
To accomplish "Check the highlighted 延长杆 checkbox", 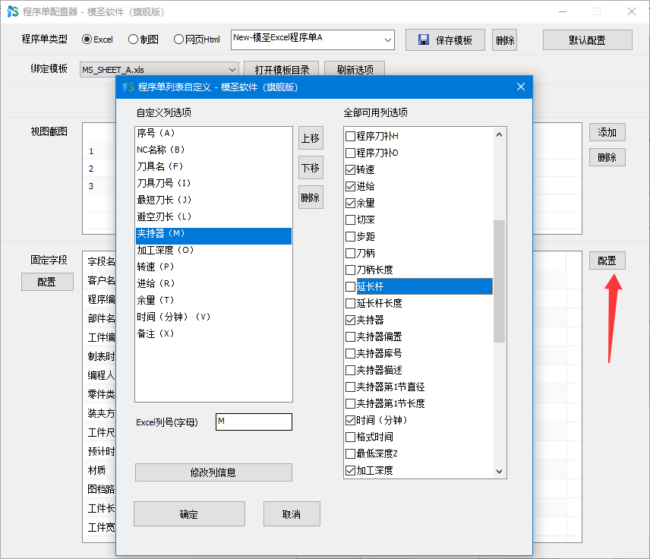I will (x=350, y=286).
